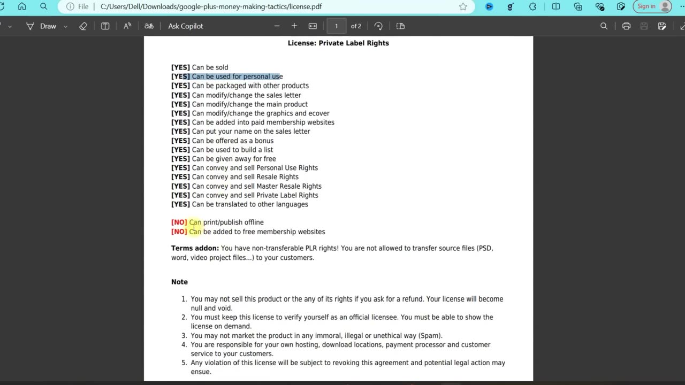The height and width of the screenshot is (385, 685).
Task: Open the Translate tool
Action: (x=149, y=26)
